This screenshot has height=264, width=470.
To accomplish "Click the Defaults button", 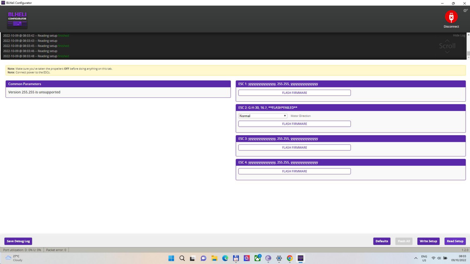I will pos(382,241).
